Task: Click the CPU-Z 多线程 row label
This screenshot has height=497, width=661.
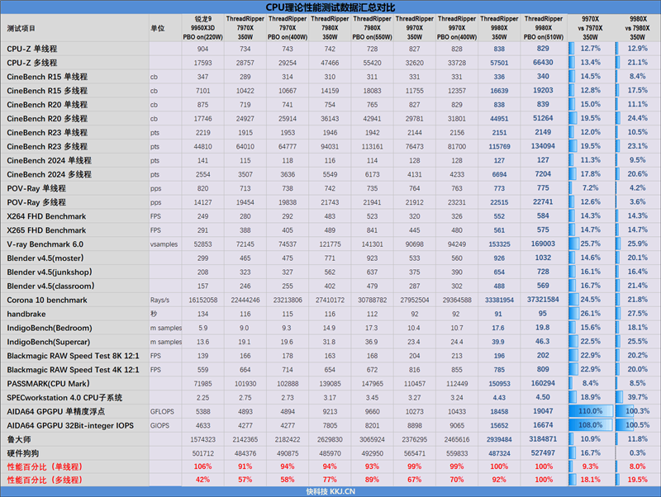Action: 32,63
